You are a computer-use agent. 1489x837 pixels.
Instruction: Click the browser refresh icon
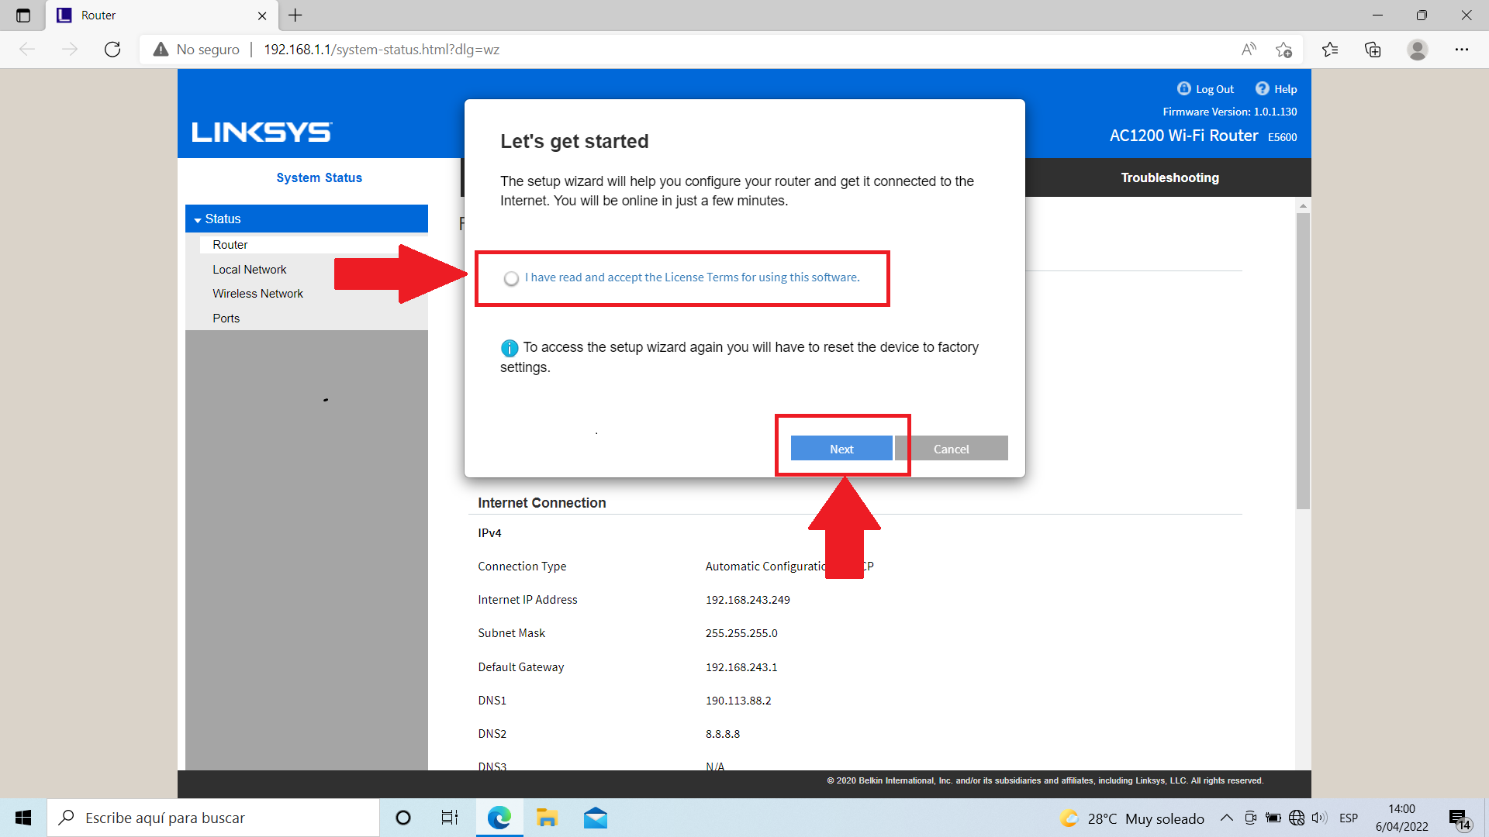[x=112, y=50]
